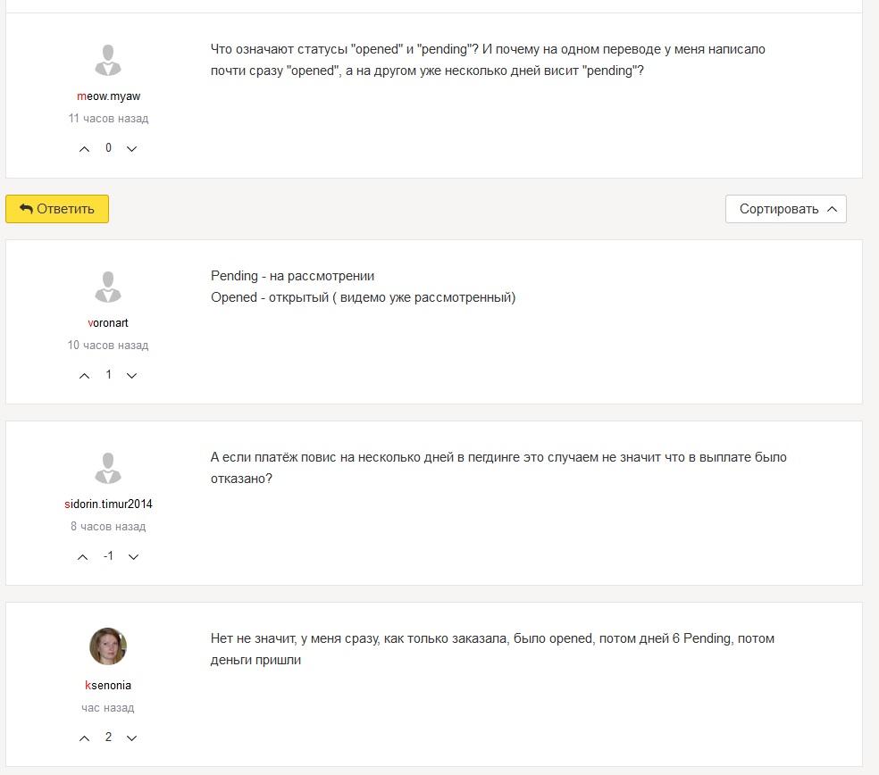Downvote ksenonia's reply

pyautogui.click(x=131, y=738)
